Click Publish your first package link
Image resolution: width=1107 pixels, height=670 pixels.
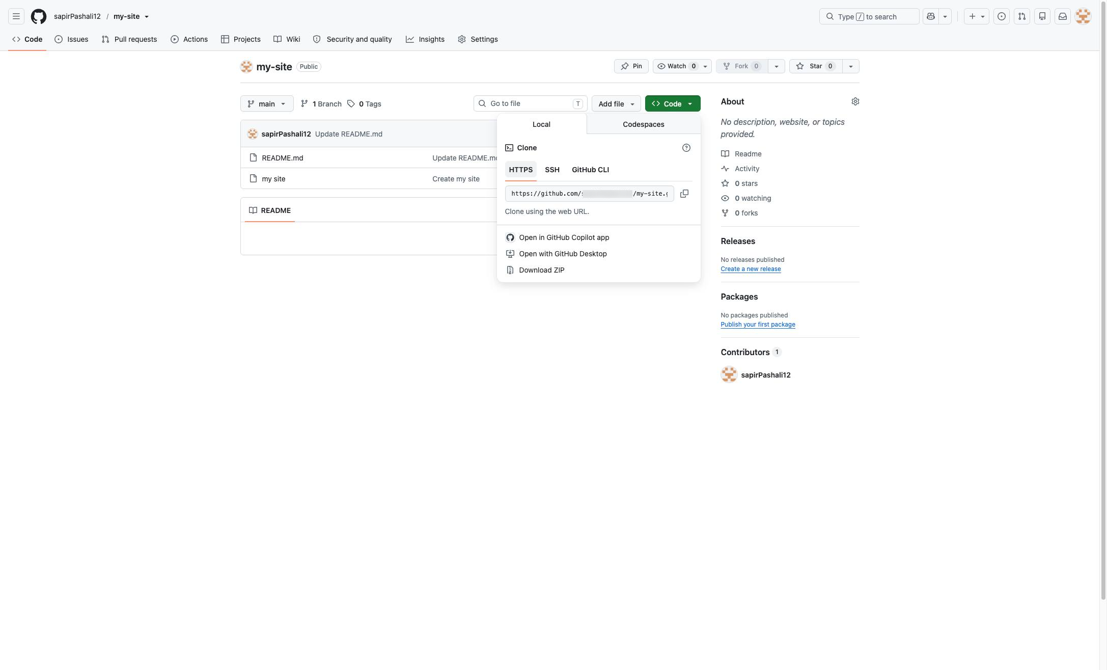pos(758,325)
